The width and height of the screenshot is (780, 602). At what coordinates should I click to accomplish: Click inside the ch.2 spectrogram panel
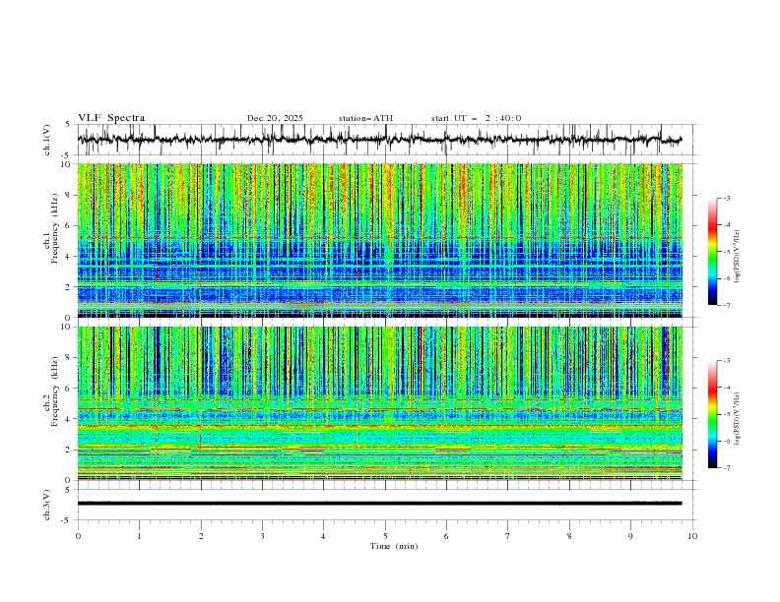click(x=384, y=403)
